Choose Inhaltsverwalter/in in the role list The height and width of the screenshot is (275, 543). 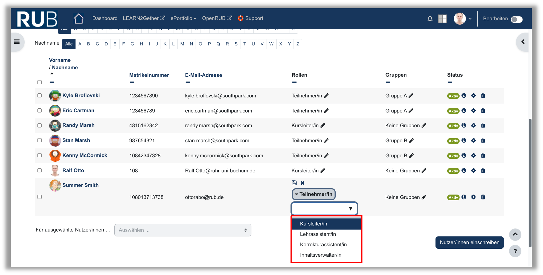pos(321,255)
